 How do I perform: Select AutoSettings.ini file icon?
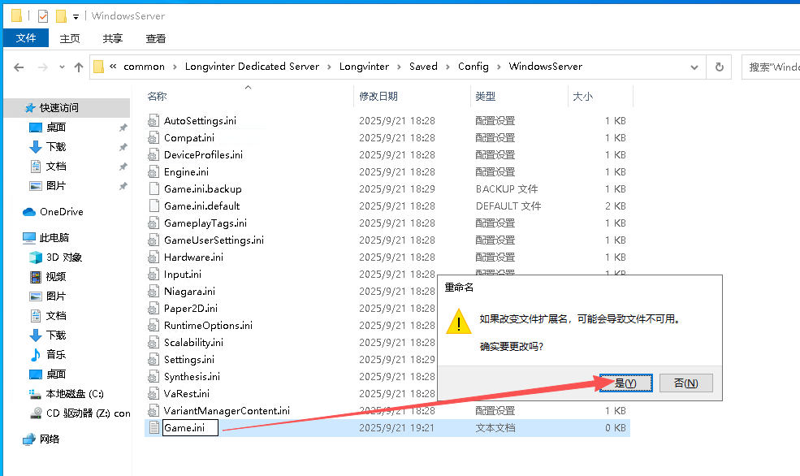click(154, 121)
